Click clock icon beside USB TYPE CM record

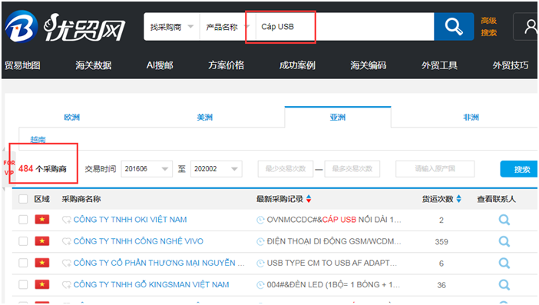coord(260,263)
